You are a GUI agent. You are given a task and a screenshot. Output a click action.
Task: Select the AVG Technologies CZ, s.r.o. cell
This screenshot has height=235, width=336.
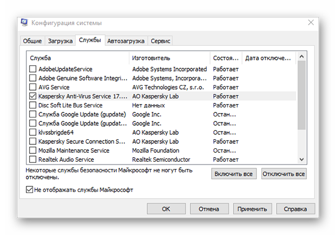[168, 87]
